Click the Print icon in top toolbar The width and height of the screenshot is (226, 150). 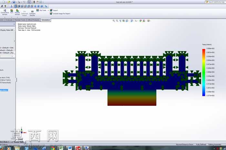click(x=19, y=2)
